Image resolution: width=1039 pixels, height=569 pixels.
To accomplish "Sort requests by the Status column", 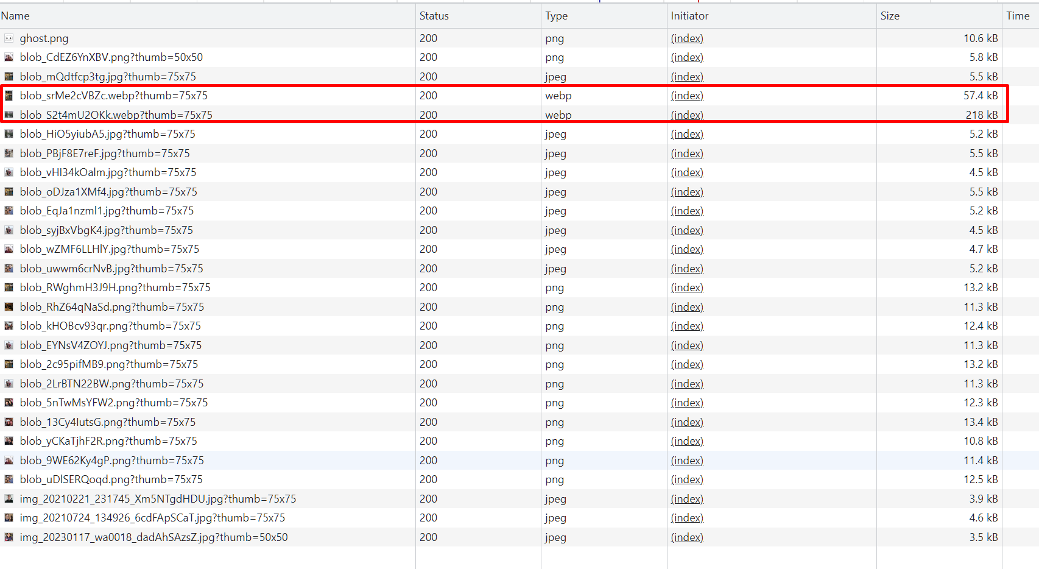I will pyautogui.click(x=433, y=16).
